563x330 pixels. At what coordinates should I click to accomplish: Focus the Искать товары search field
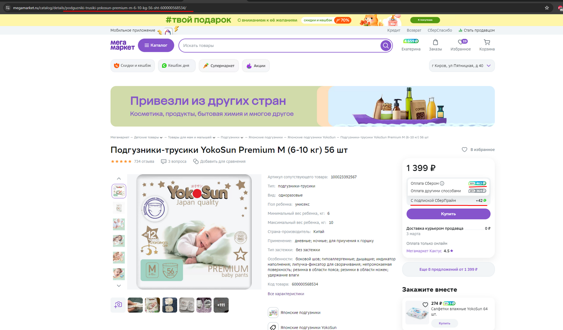[280, 46]
